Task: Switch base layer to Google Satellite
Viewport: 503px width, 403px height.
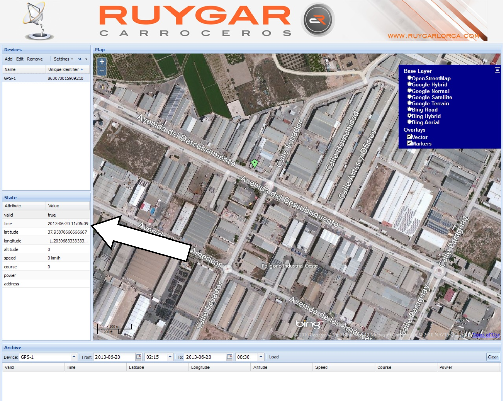Action: point(410,97)
